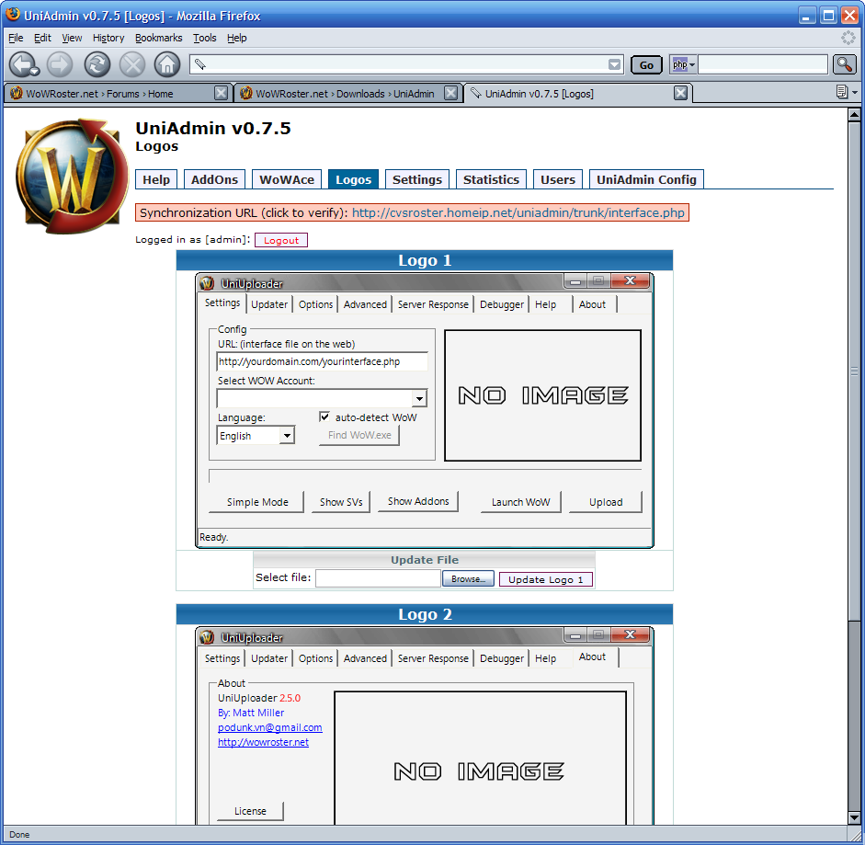Open the Statistics section
This screenshot has width=865, height=845.
pyautogui.click(x=491, y=179)
